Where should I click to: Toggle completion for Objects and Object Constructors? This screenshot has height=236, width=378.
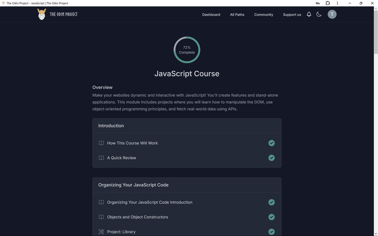(272, 217)
